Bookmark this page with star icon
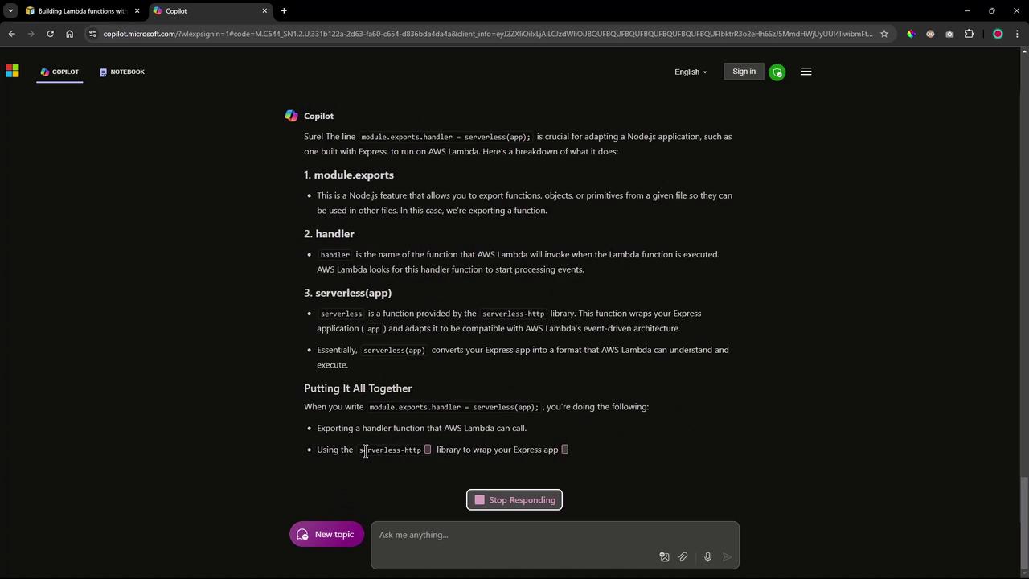Image resolution: width=1029 pixels, height=579 pixels. pos(884,34)
